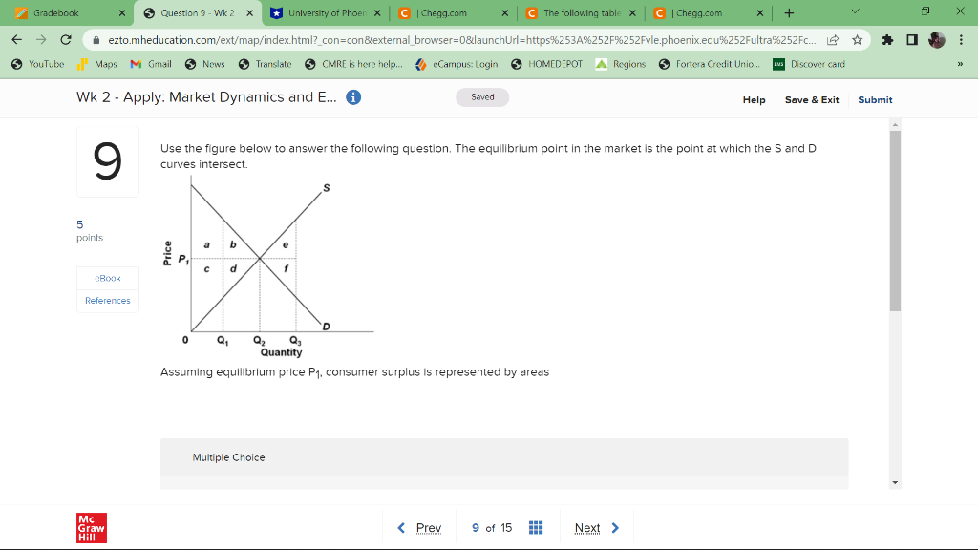
Task: Click the browser back arrow
Action: [x=16, y=42]
